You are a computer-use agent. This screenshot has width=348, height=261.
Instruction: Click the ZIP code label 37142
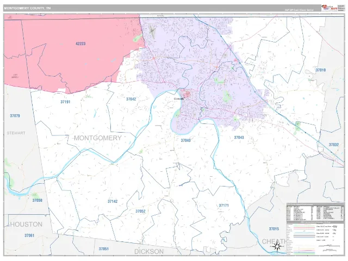[x=113, y=201]
